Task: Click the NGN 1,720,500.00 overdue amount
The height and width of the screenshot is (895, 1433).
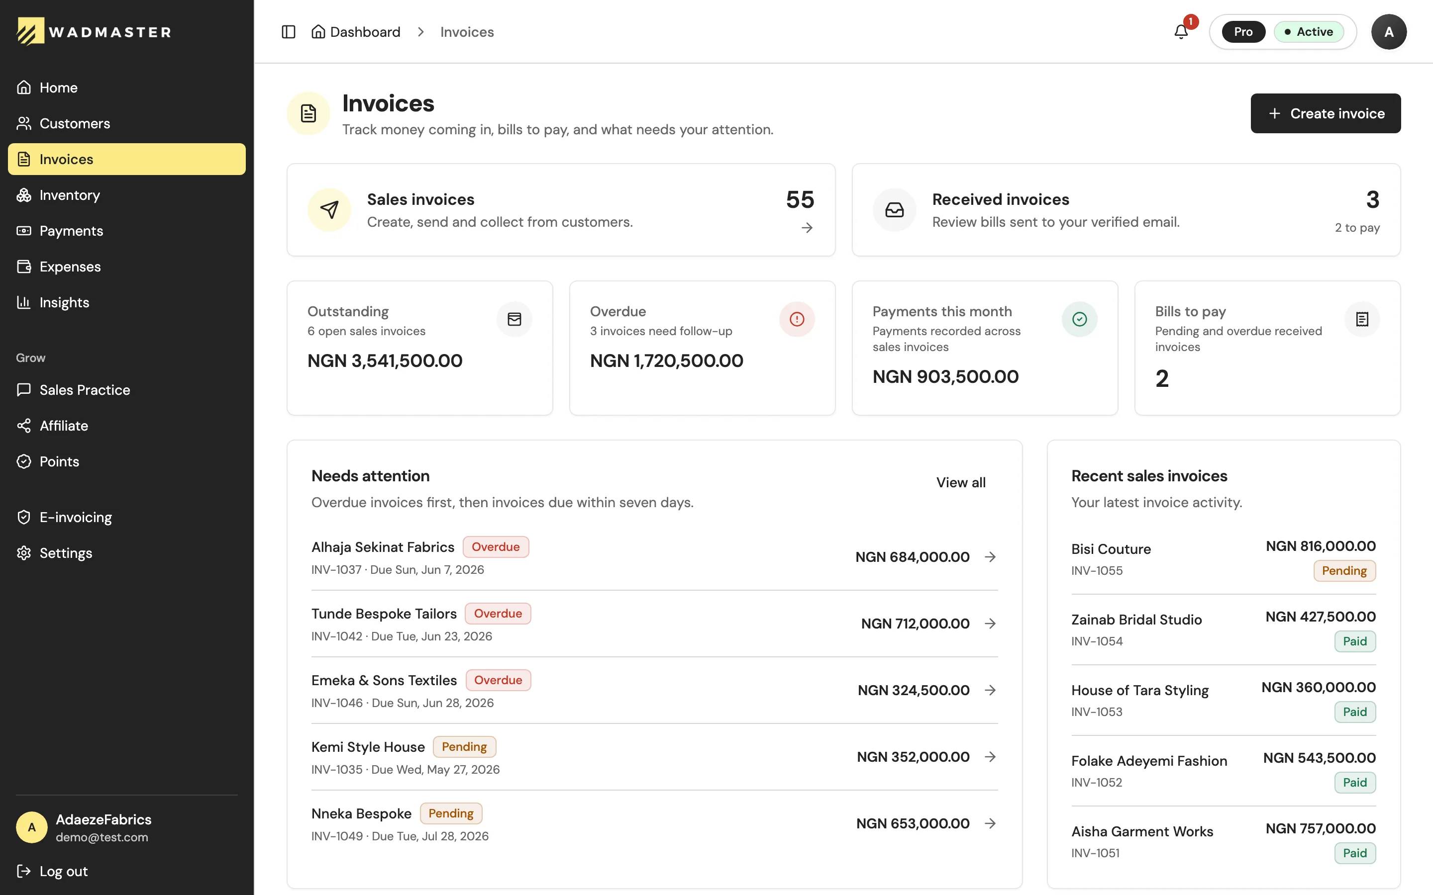Action: tap(666, 360)
